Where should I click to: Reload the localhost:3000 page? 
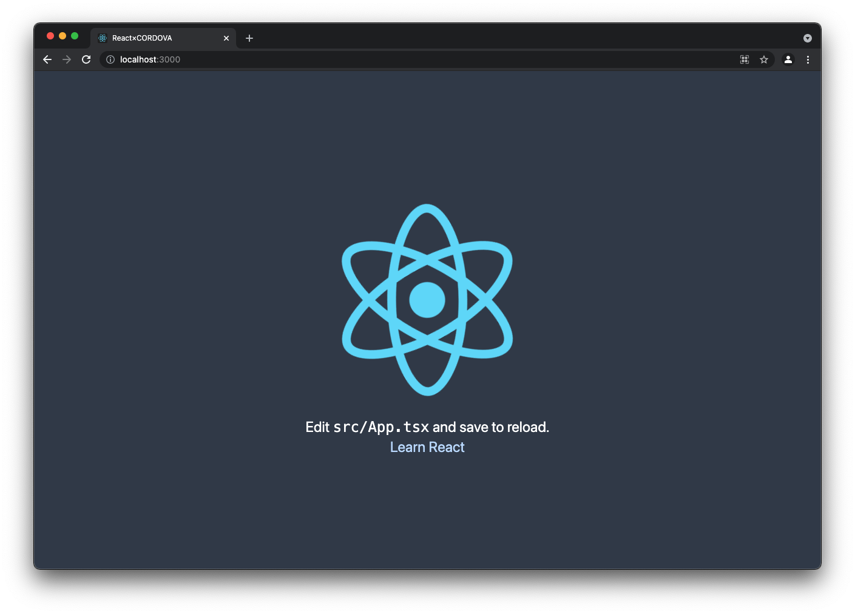tap(86, 59)
